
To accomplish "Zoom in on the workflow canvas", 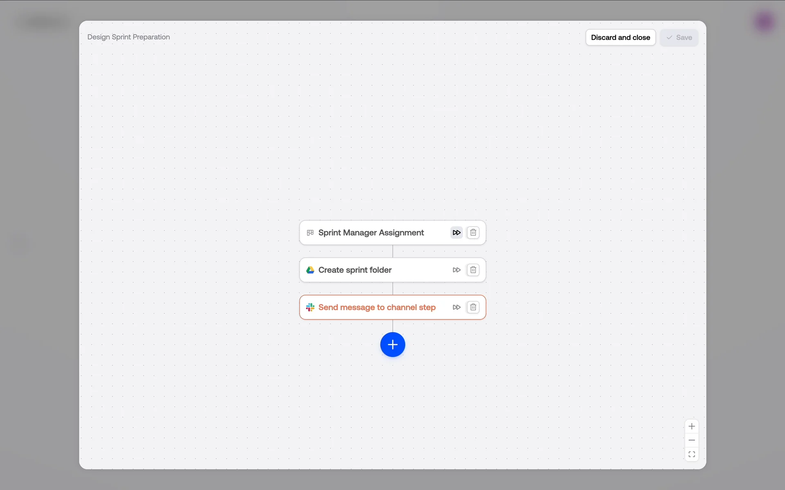I will point(691,426).
